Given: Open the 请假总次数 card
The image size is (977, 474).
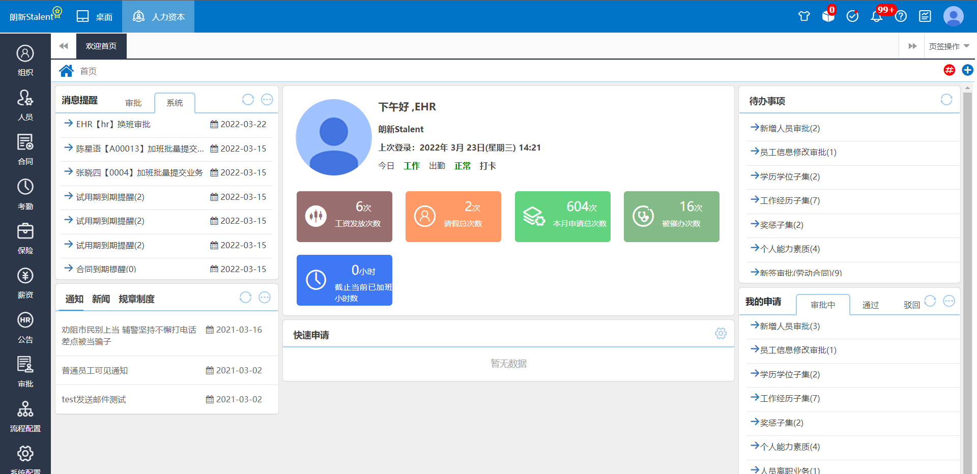Looking at the screenshot, I should coord(453,217).
